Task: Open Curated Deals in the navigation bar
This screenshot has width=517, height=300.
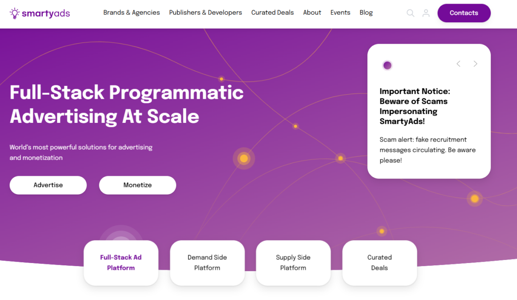Action: coord(272,12)
